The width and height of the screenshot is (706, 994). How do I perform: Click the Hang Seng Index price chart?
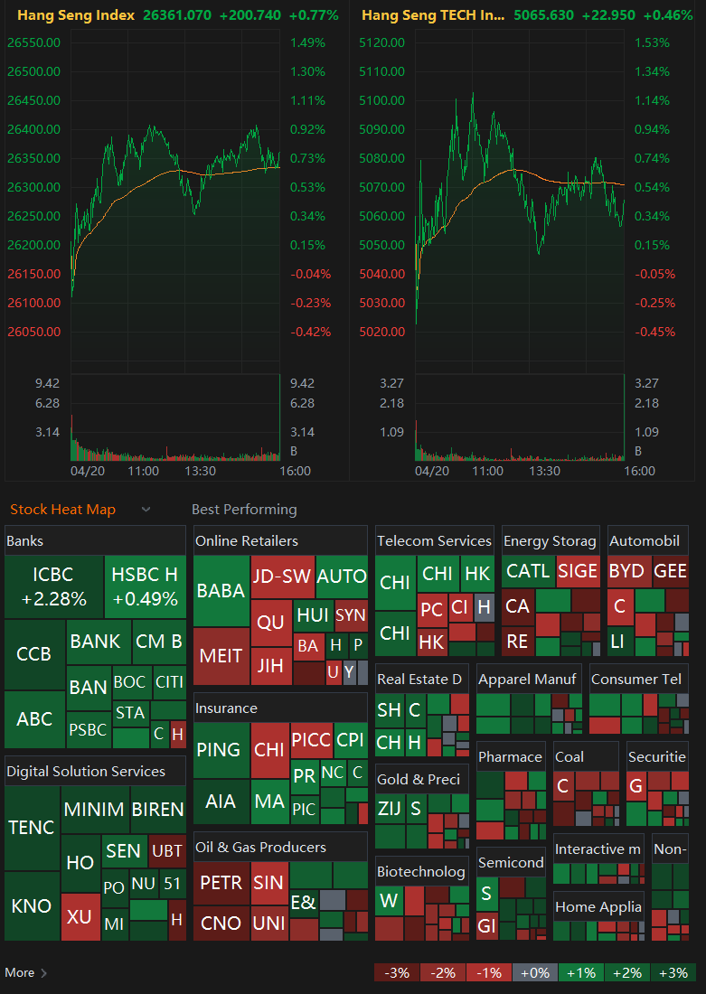click(175, 200)
